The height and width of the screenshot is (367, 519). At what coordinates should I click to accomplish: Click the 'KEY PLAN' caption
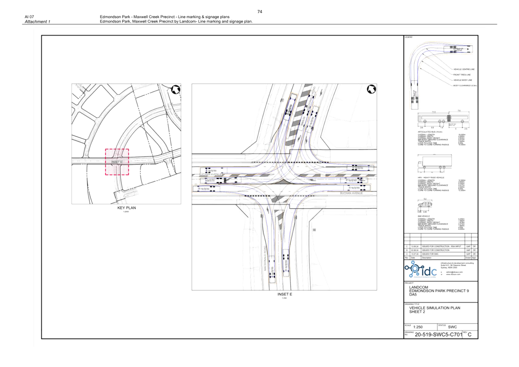click(127, 208)
